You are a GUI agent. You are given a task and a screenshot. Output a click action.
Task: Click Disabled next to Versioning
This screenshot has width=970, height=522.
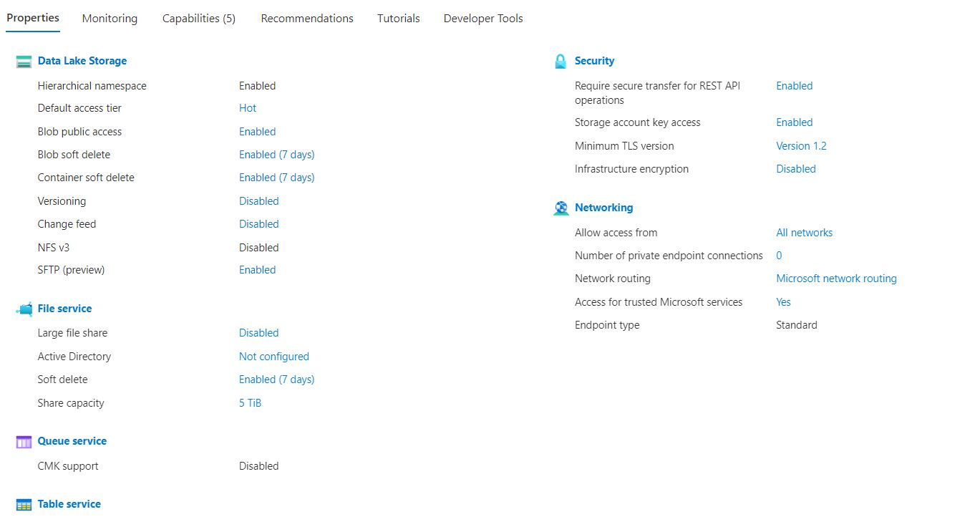(258, 201)
